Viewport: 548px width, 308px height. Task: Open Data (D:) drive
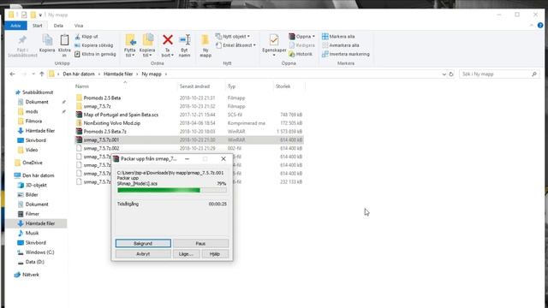[34, 262]
